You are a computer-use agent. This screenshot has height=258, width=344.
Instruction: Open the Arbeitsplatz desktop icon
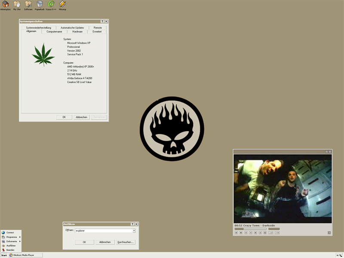pyautogui.click(x=5, y=6)
